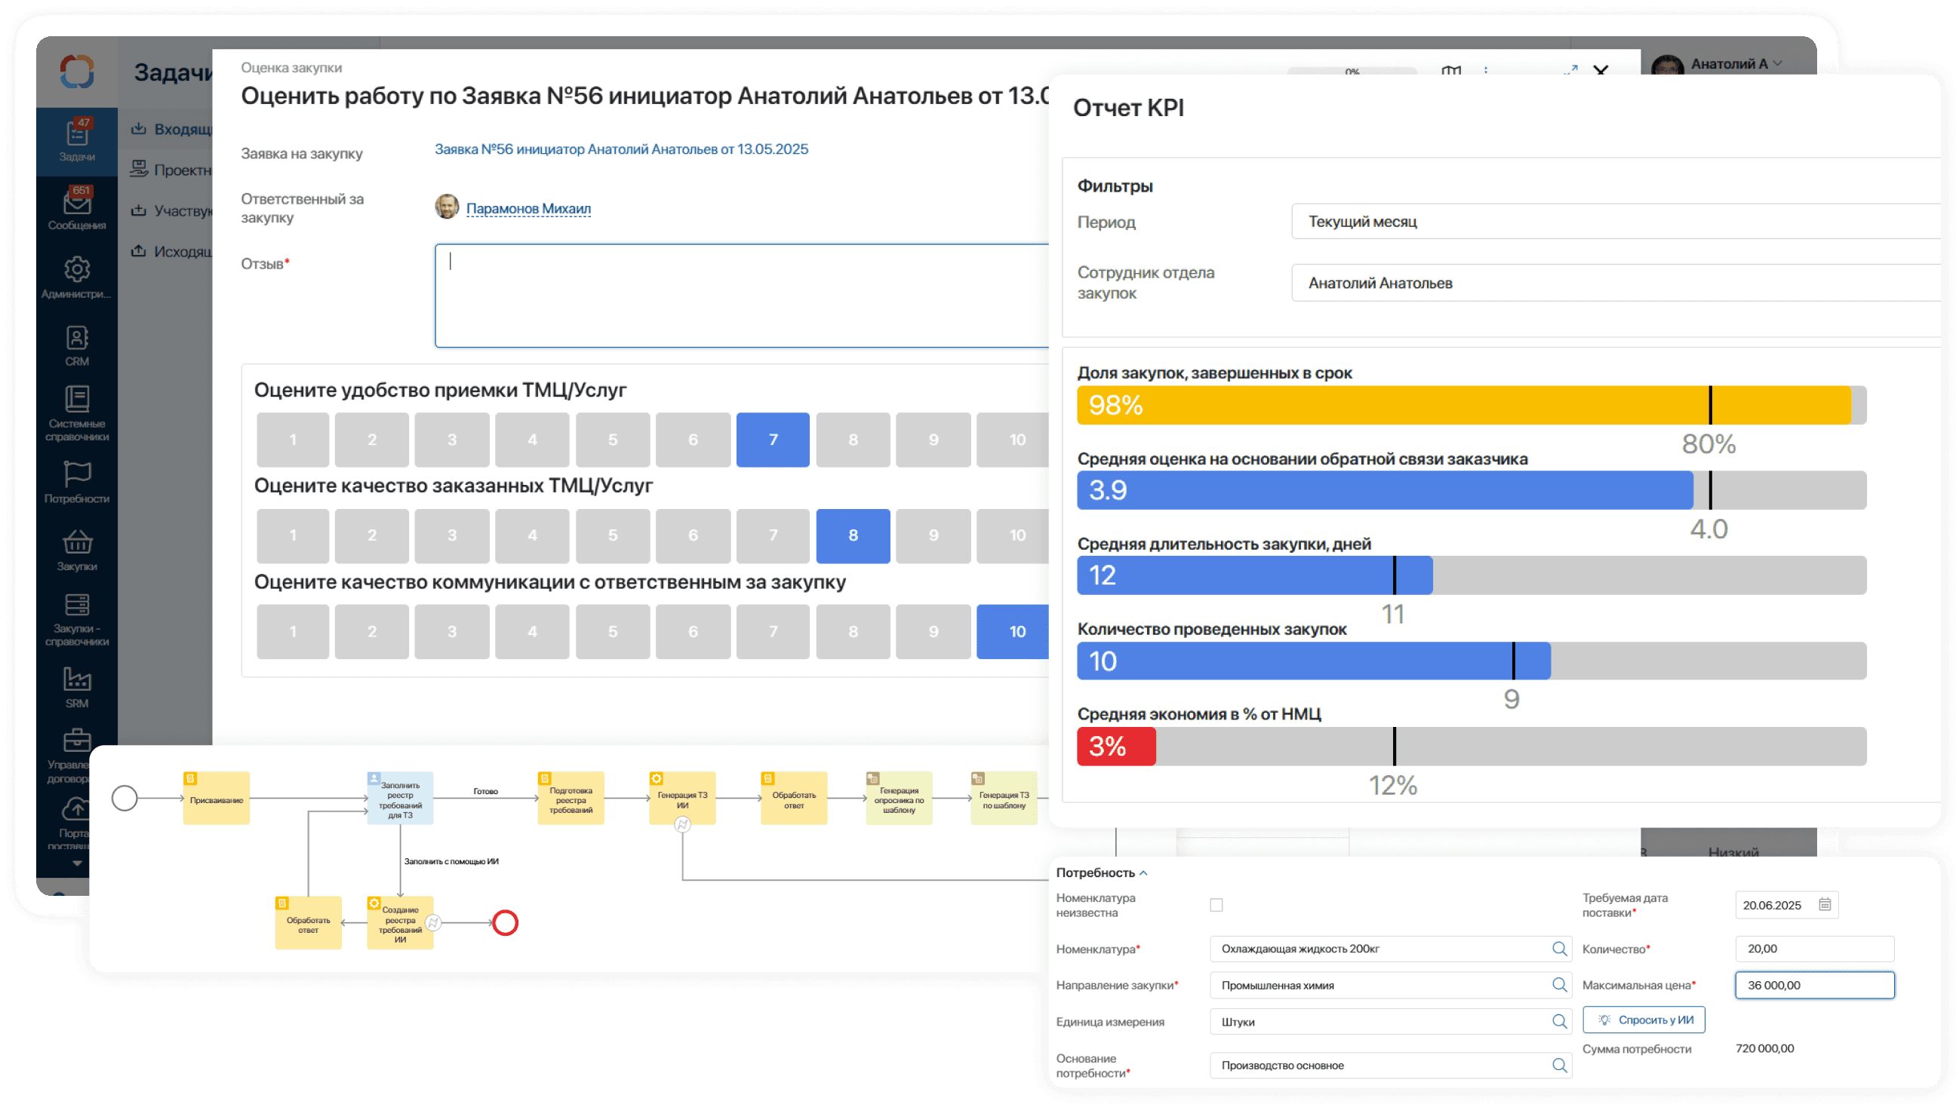Image resolution: width=1956 pixels, height=1104 pixels.
Task: Click the Спросить у ИИ button
Action: [x=1643, y=1020]
